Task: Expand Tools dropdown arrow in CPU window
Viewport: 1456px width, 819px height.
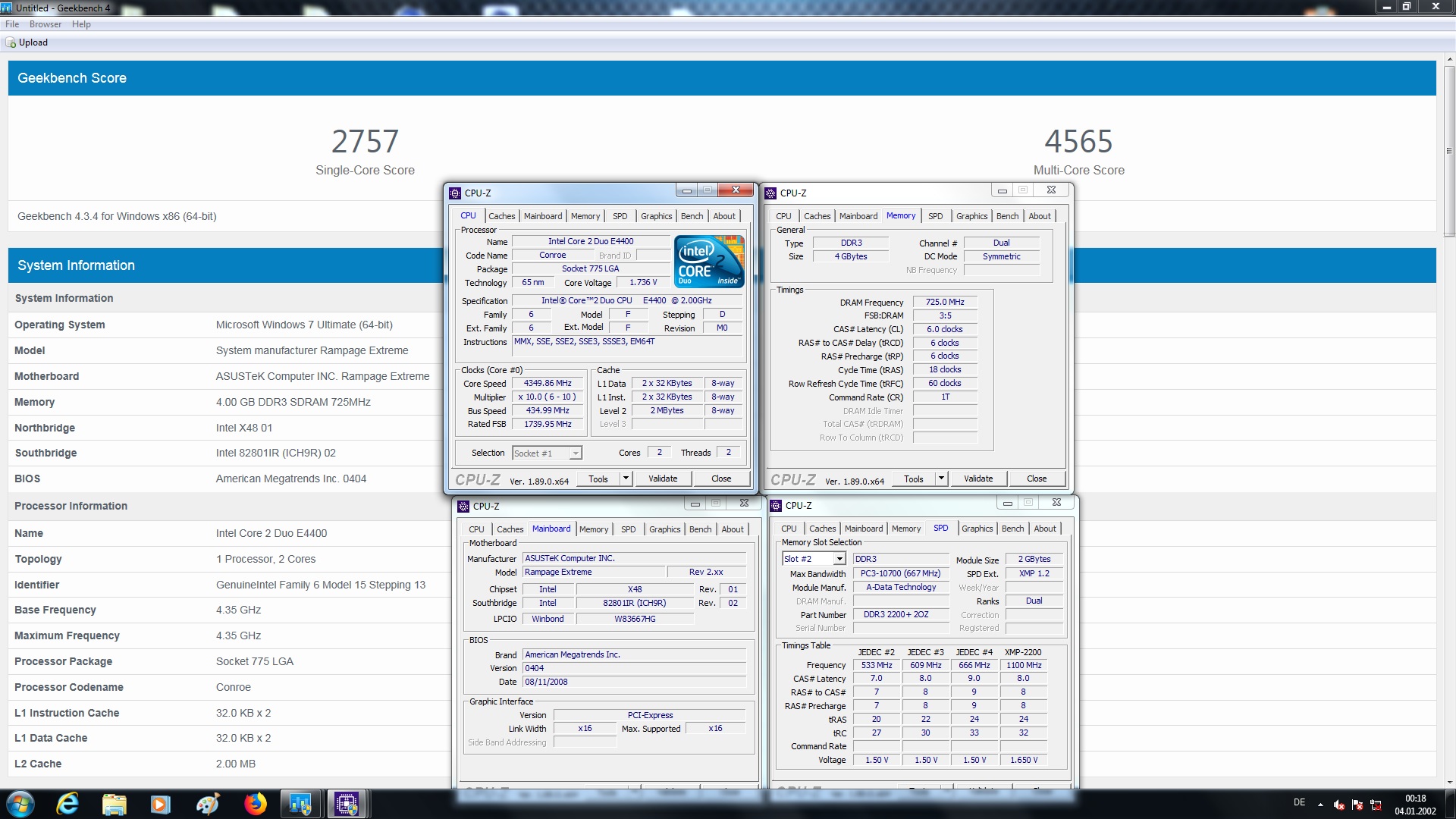Action: 626,479
